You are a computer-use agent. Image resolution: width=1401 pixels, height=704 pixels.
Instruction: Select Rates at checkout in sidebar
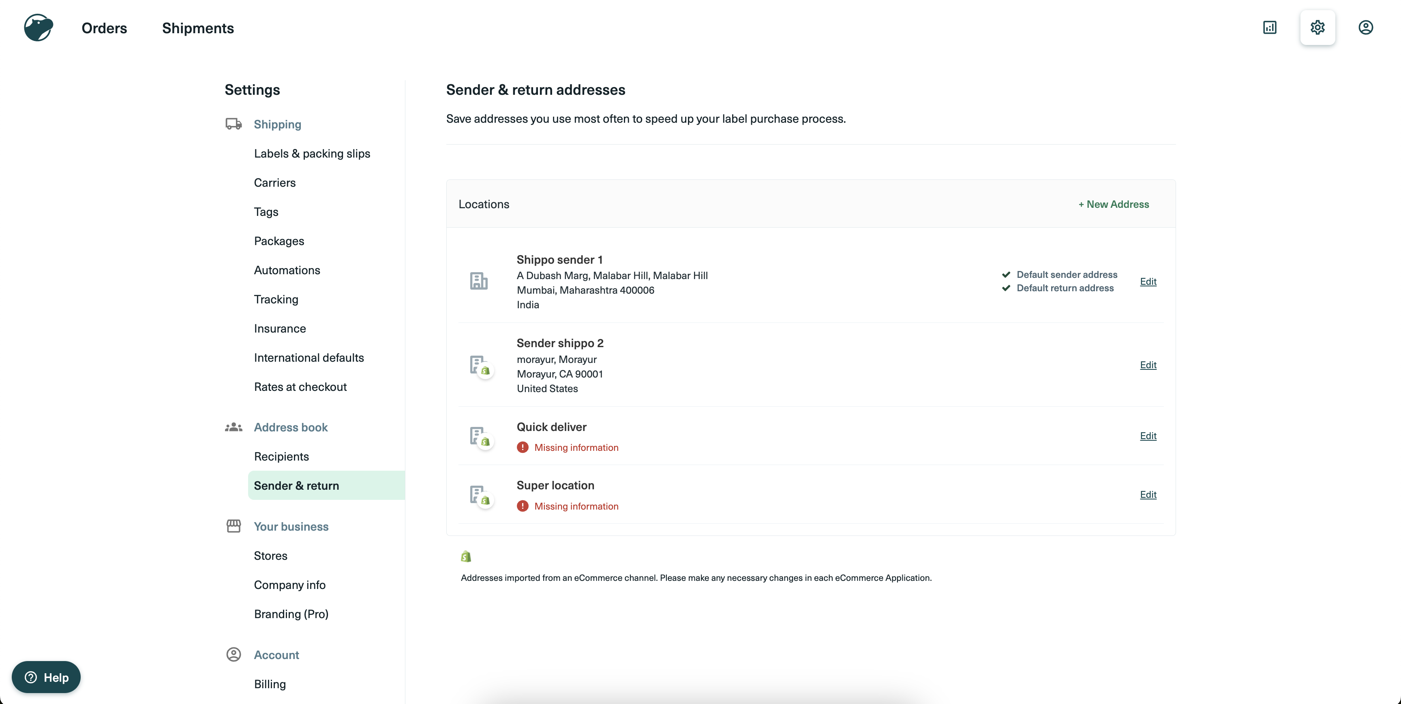pos(300,386)
